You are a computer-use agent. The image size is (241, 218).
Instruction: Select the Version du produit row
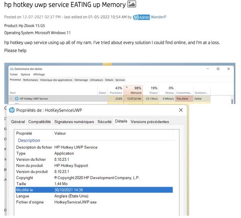tap(94, 172)
